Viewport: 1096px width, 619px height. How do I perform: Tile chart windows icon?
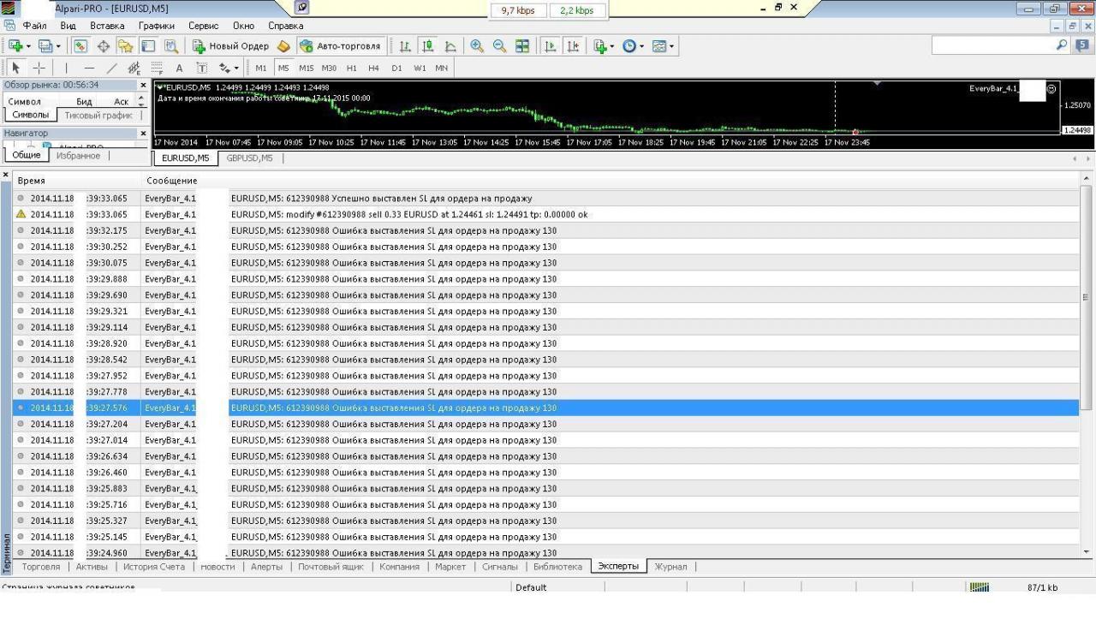pyautogui.click(x=521, y=46)
